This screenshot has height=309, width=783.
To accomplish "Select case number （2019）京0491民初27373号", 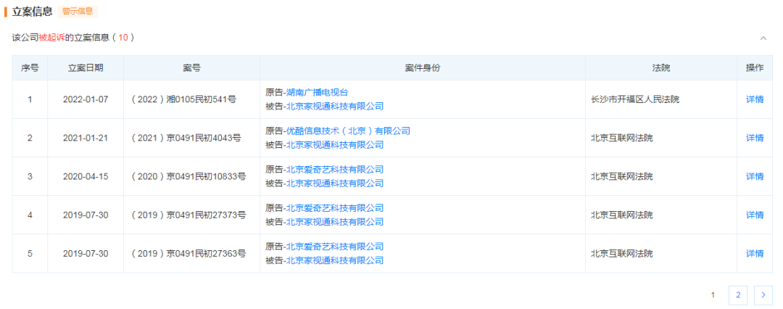I will click(x=188, y=215).
